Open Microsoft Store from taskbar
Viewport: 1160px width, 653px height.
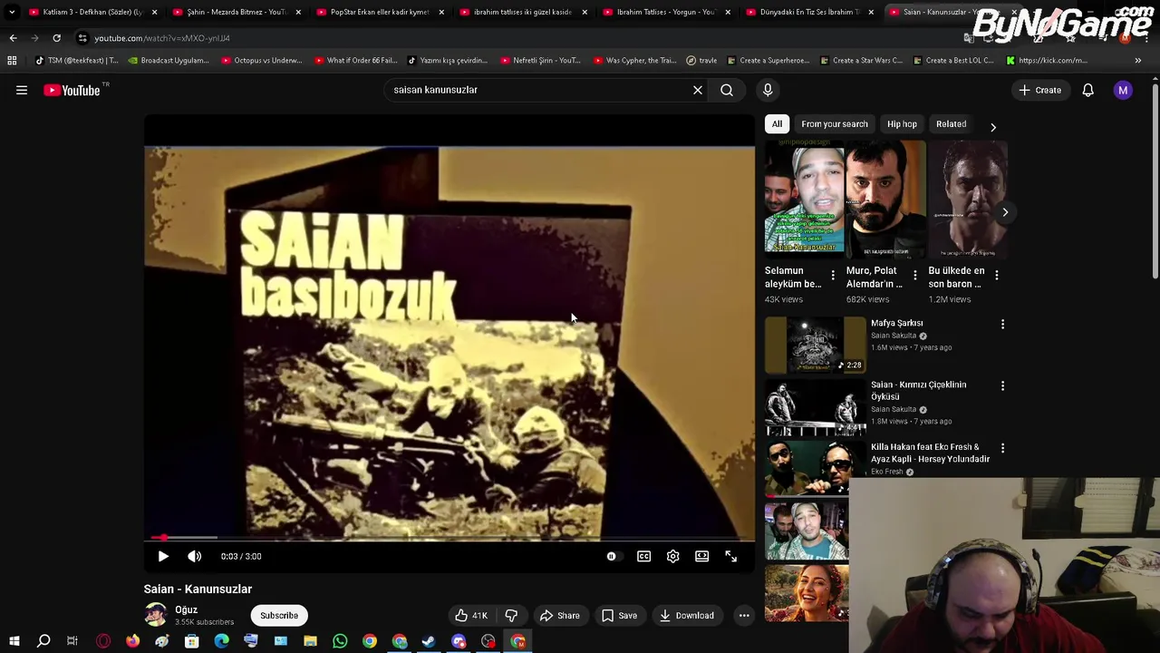[x=191, y=642]
